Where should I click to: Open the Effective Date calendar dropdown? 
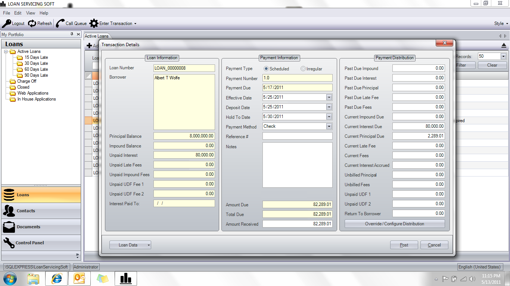click(329, 97)
